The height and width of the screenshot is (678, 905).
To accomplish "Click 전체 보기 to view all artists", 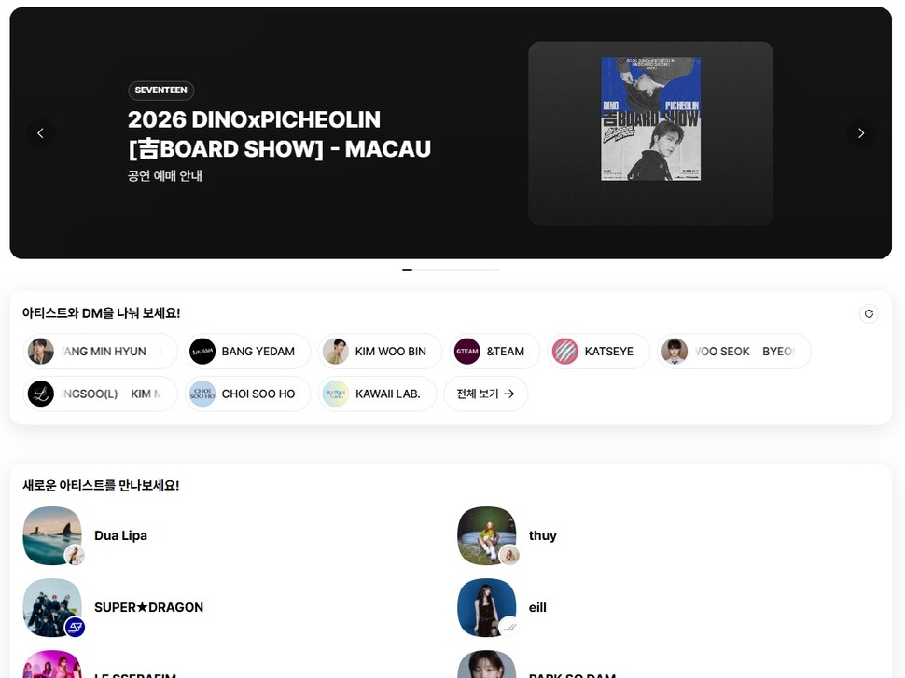I will (x=485, y=394).
